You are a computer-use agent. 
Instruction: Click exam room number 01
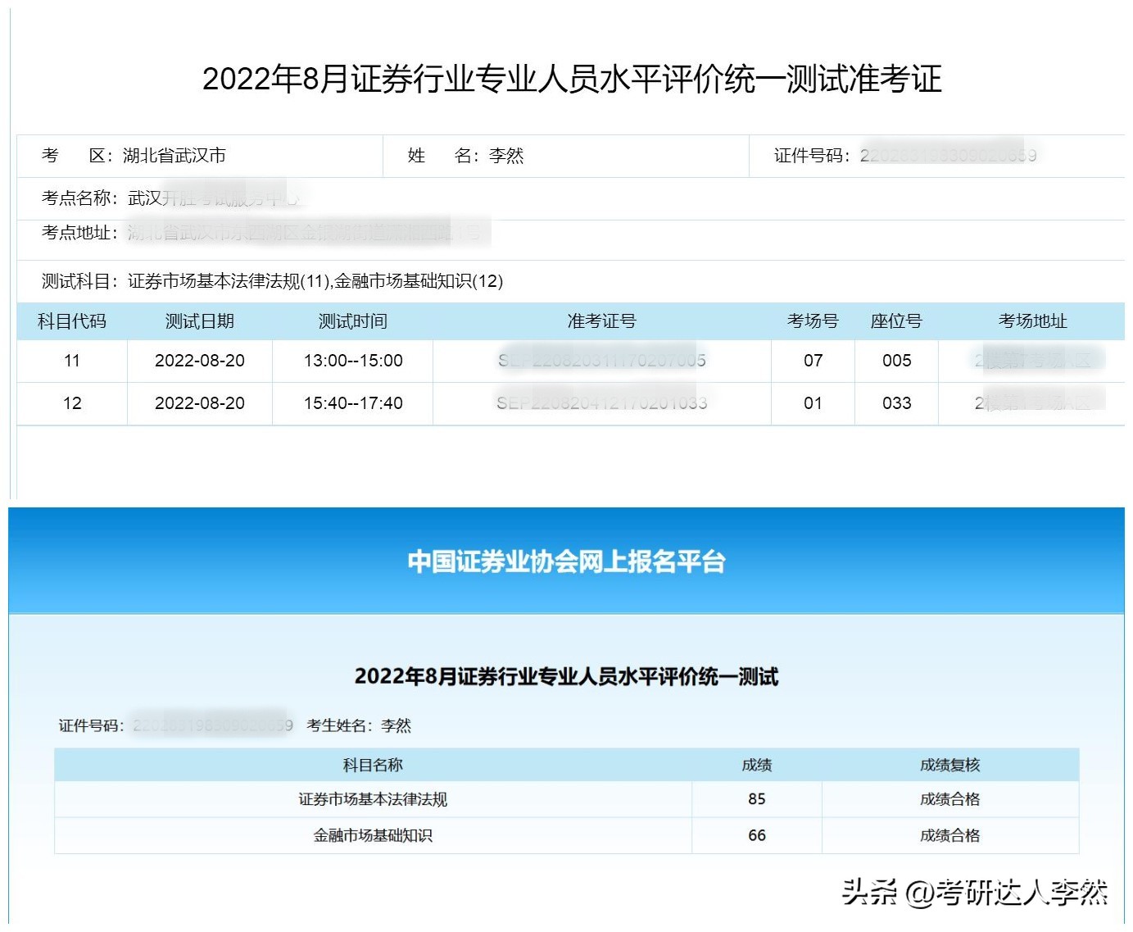[x=813, y=402]
